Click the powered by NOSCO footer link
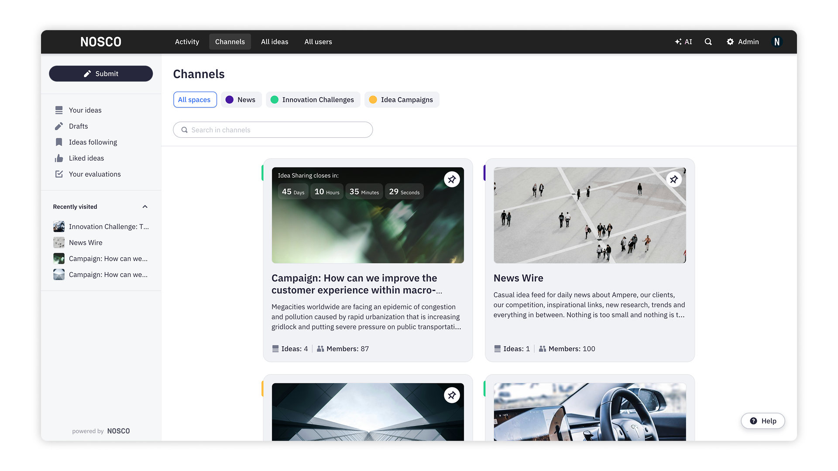Screen dimensions: 838x471 (101, 431)
